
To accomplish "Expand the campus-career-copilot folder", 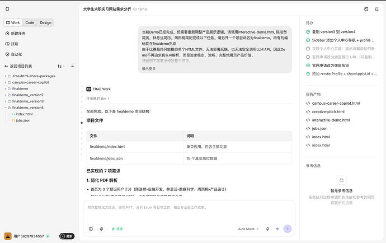I will [x=6, y=82].
